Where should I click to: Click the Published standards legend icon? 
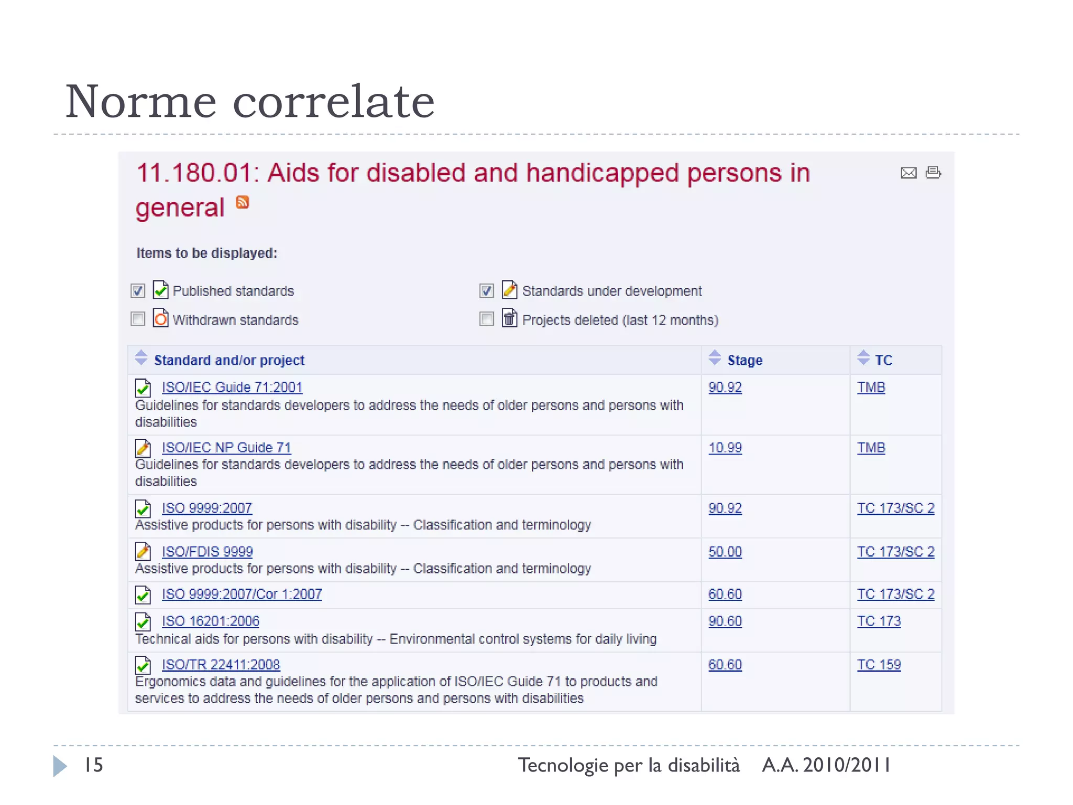[160, 290]
